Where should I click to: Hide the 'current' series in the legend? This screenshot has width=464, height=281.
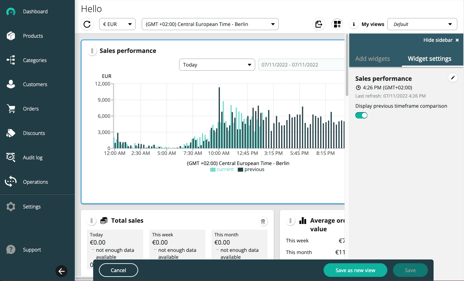[222, 169]
